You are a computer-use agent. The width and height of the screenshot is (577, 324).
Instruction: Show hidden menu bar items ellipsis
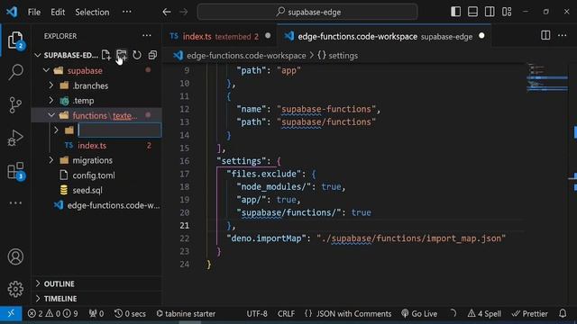point(126,12)
